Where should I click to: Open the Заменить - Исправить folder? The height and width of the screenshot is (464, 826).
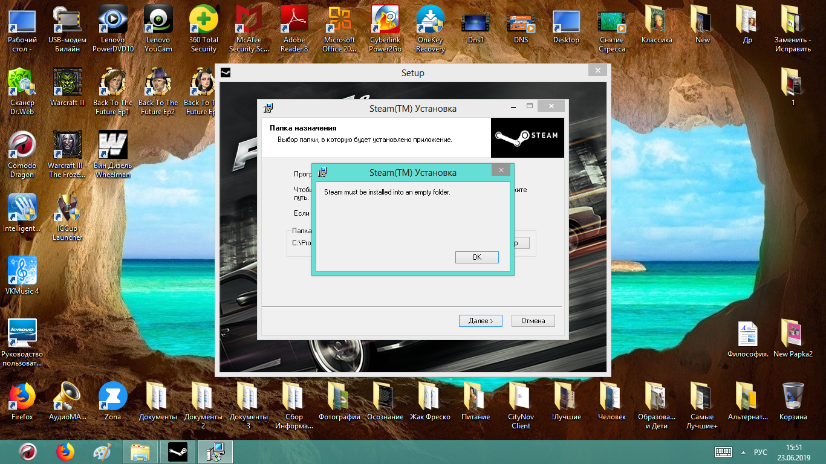[x=793, y=28]
